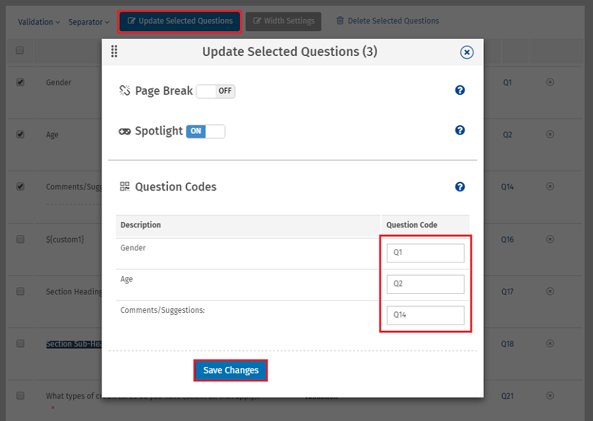593x421 pixels.
Task: Click the remove icon next to code Q1
Action: [x=550, y=82]
